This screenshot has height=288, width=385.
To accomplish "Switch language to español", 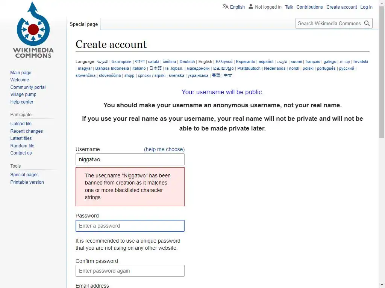I will point(266,61).
